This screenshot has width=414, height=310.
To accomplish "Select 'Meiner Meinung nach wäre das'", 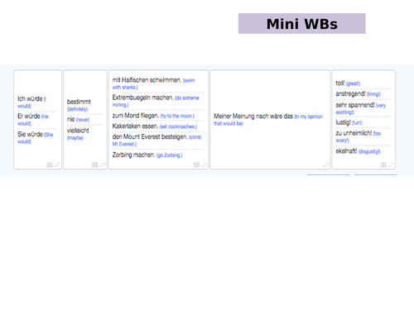I will (253, 116).
